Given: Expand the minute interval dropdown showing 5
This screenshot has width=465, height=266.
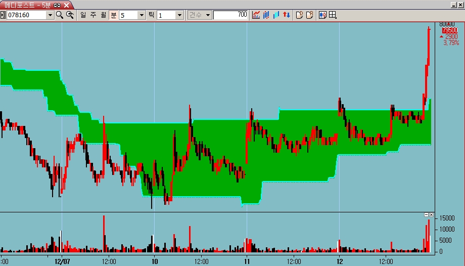Looking at the screenshot, I should pos(142,15).
